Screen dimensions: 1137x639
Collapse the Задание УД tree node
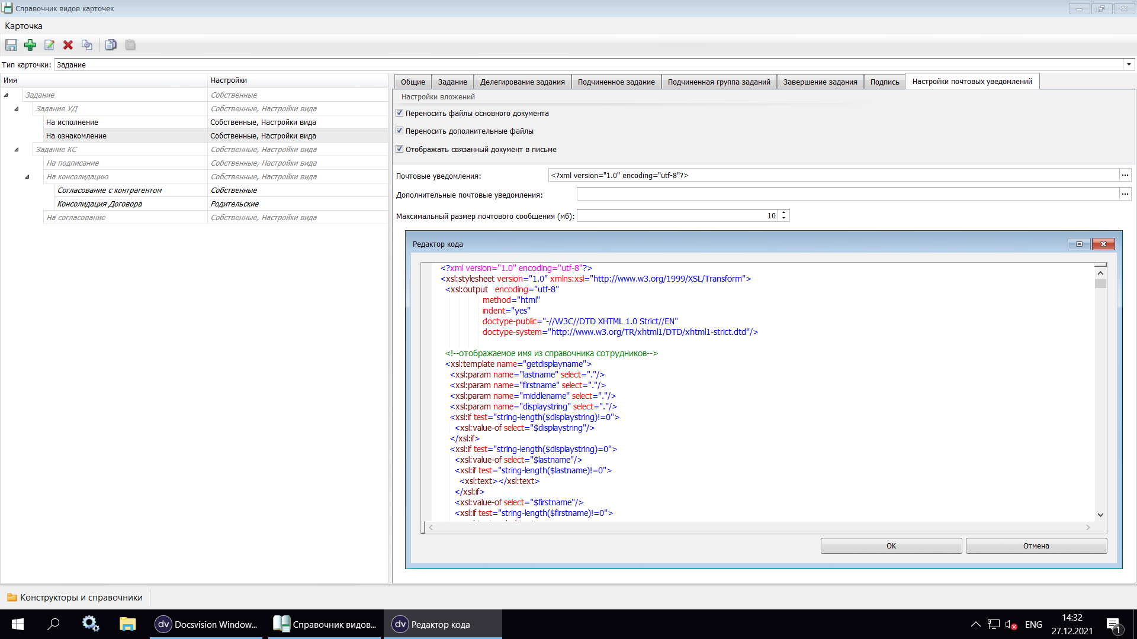[17, 109]
